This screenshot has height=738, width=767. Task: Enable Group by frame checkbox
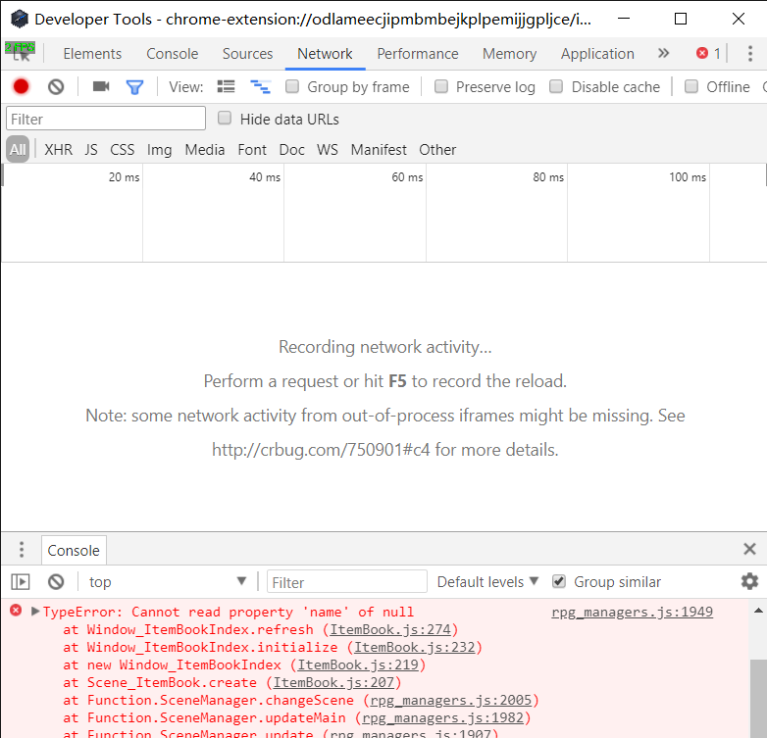point(292,86)
